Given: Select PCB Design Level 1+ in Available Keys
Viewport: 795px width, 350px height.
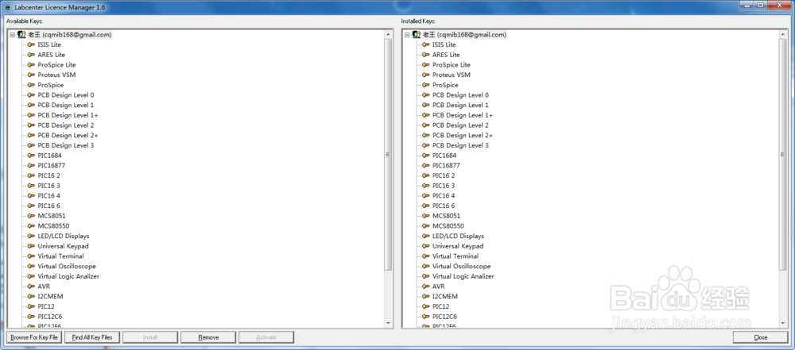Looking at the screenshot, I should pyautogui.click(x=68, y=116).
